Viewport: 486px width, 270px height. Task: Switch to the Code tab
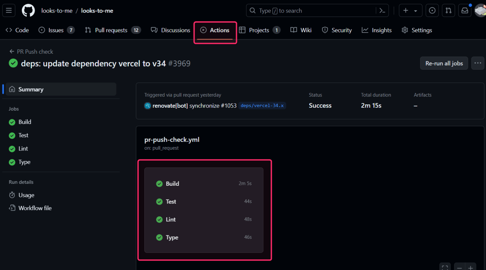17,30
